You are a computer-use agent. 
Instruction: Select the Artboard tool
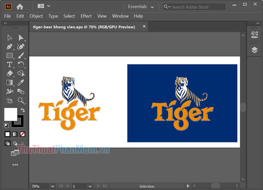[x=9, y=100]
